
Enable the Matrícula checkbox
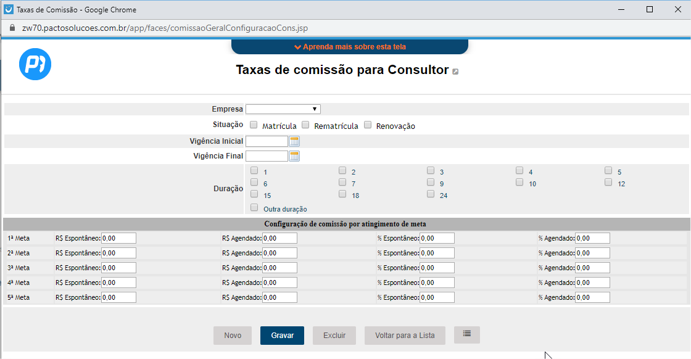pyautogui.click(x=254, y=125)
